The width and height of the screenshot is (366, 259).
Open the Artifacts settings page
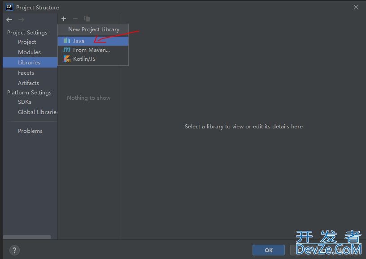coord(28,83)
